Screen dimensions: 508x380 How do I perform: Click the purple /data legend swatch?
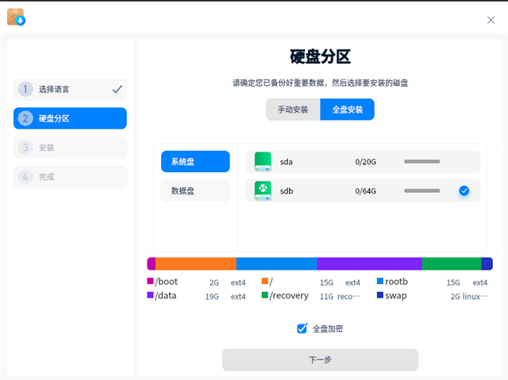pyautogui.click(x=150, y=295)
